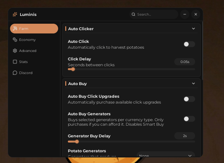Viewport: 224px width, 163px height.
Task: Minimize the Luminis panel
Action: (185, 14)
